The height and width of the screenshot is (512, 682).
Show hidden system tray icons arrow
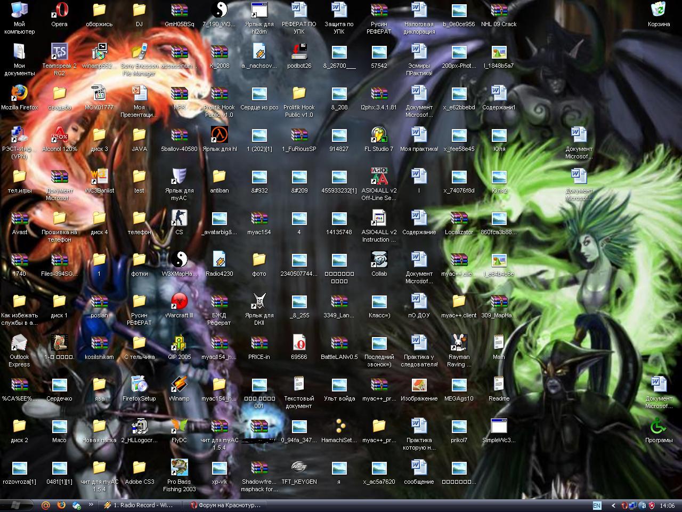pyautogui.click(x=613, y=506)
